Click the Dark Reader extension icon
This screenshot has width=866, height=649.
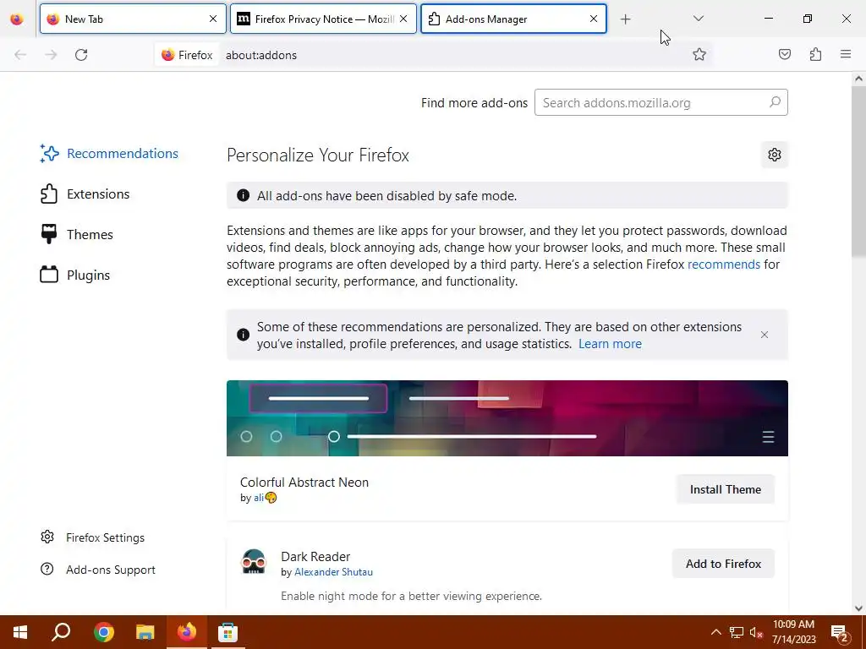tap(254, 562)
